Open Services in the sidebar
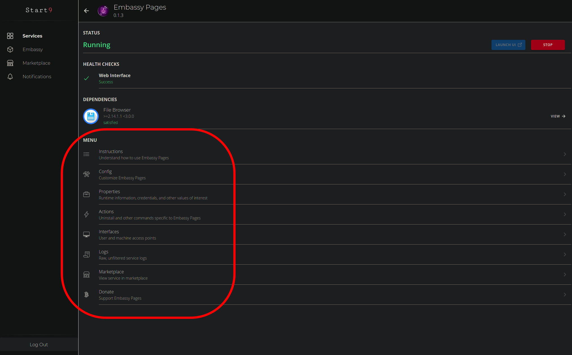572x355 pixels. click(x=32, y=36)
